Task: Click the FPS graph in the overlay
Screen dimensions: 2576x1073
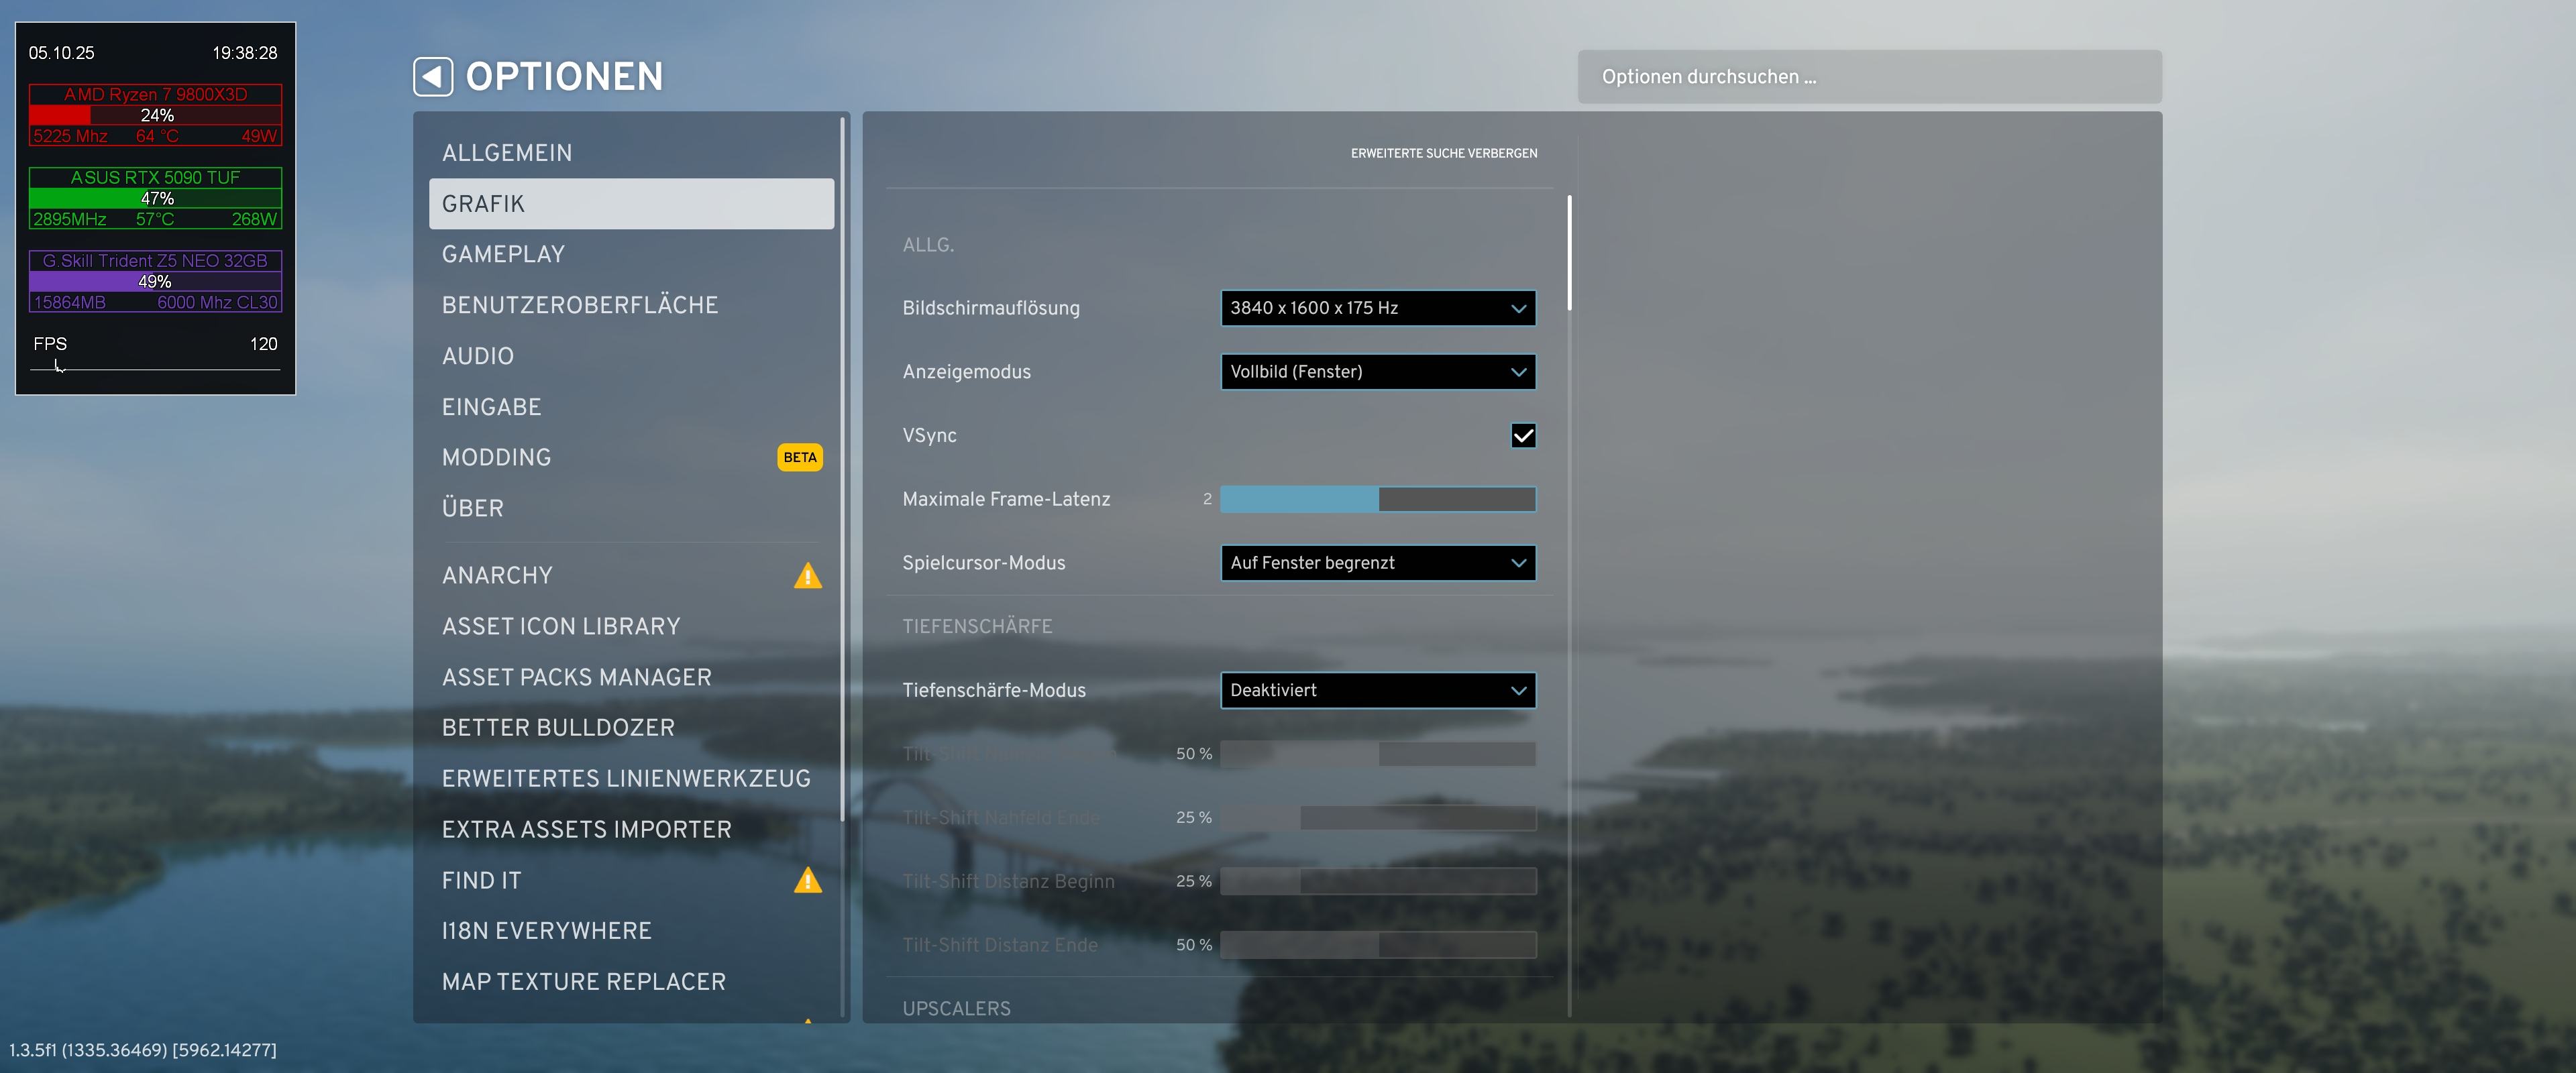Action: pos(155,368)
